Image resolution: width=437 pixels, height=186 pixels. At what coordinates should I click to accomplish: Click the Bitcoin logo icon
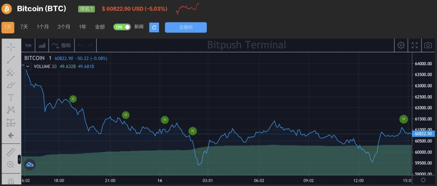coord(7,9)
